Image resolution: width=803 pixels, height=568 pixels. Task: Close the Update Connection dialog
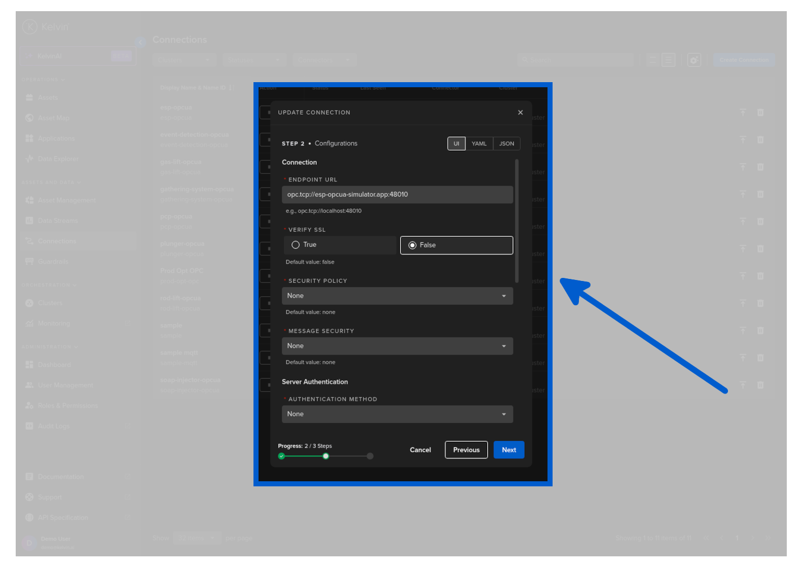point(520,113)
